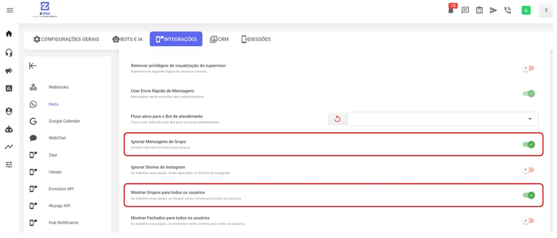Click the Z-PRO logo
The height and width of the screenshot is (238, 557).
tap(45, 10)
